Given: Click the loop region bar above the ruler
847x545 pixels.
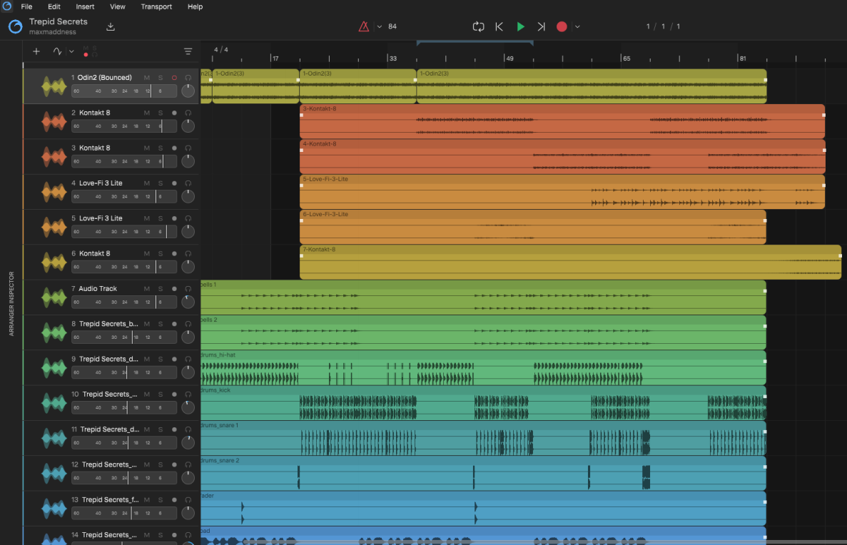Looking at the screenshot, I should (x=475, y=42).
